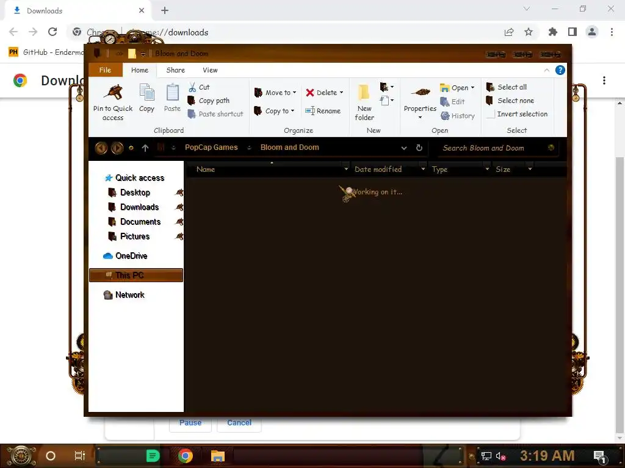Open Chrome main menu dots
This screenshot has height=468, width=625.
[x=612, y=32]
